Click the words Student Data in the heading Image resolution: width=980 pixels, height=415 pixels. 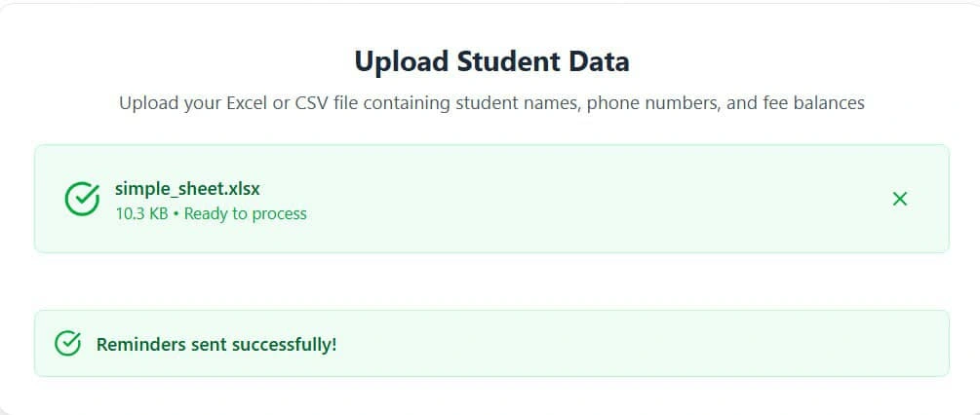click(x=544, y=62)
